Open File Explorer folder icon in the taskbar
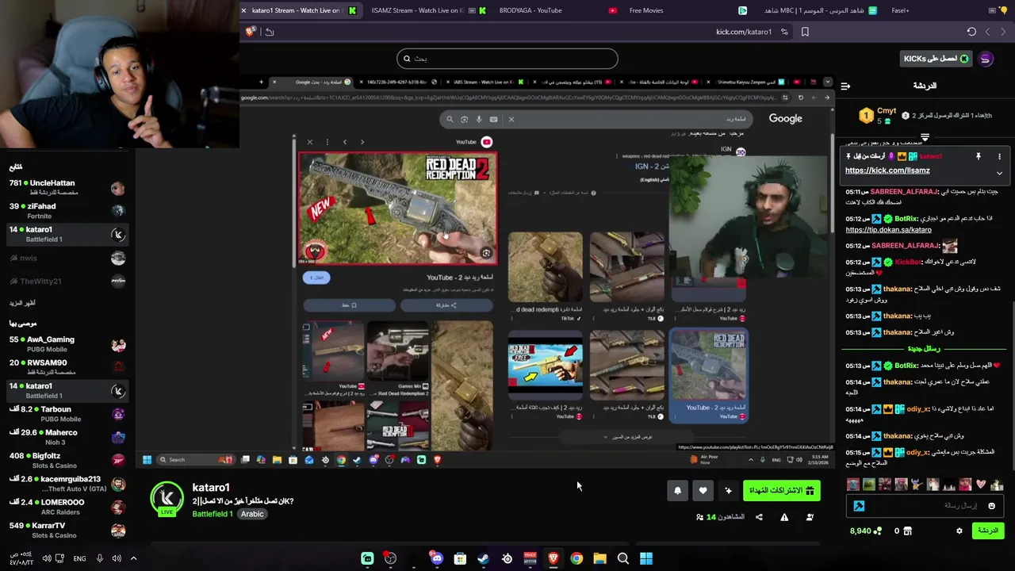Image resolution: width=1015 pixels, height=571 pixels. pos(599,558)
